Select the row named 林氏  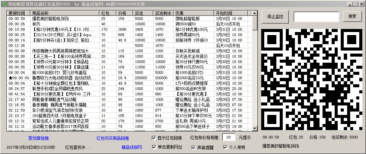(x=129, y=24)
